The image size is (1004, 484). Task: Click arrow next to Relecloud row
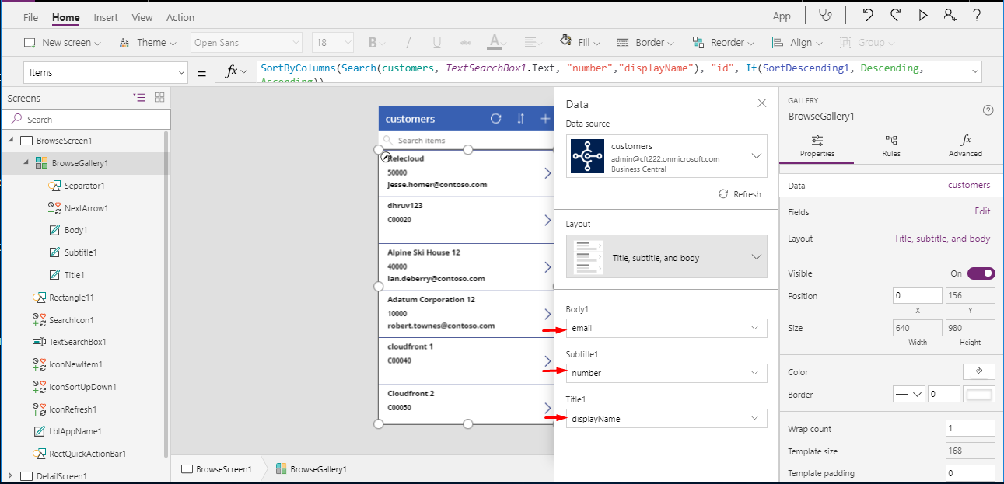[547, 173]
